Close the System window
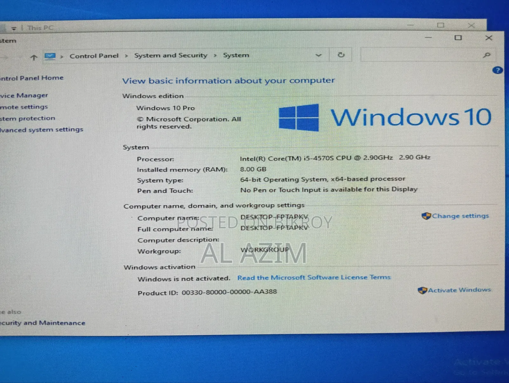509x383 pixels. pos(489,38)
